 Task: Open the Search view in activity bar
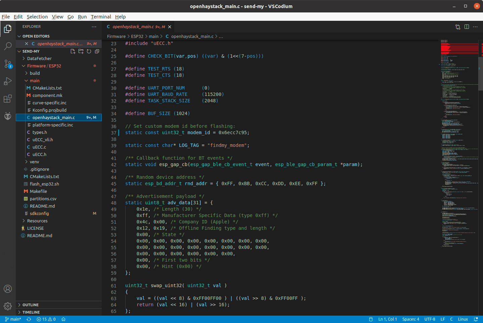click(8, 46)
